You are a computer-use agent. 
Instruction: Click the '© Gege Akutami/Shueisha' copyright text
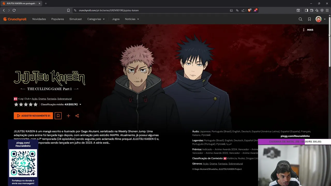(217, 169)
